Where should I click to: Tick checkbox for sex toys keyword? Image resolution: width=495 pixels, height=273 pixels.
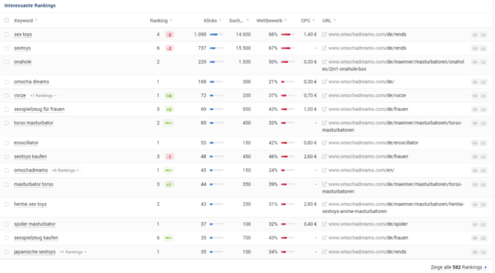(6, 34)
